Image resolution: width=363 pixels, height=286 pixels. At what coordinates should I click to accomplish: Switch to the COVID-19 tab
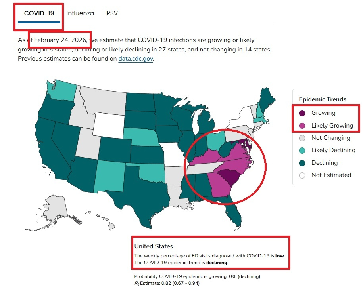(x=39, y=13)
